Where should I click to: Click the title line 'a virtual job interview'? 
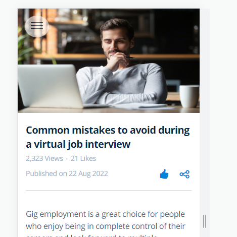[x=78, y=144]
